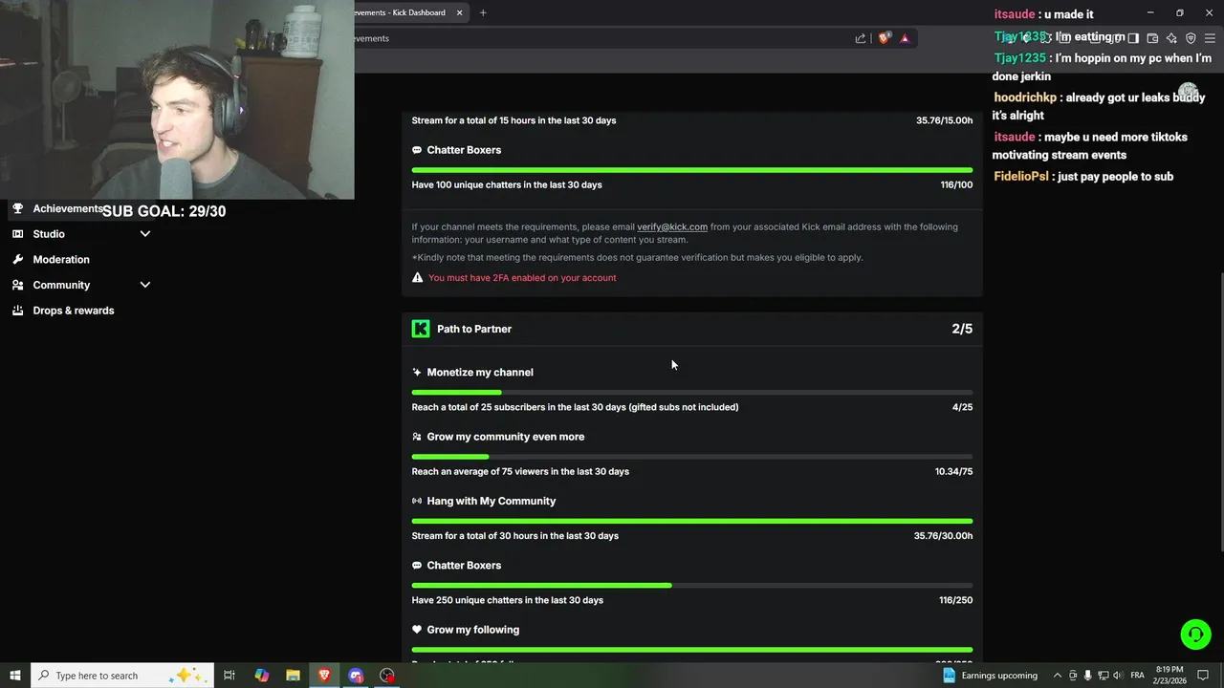Open the notification center icon
1224x688 pixels.
click(x=1204, y=676)
